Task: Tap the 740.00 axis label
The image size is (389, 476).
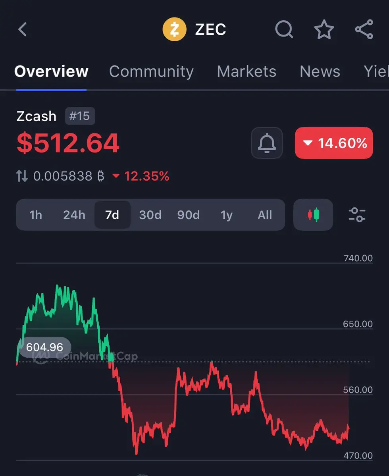Action: (x=358, y=258)
